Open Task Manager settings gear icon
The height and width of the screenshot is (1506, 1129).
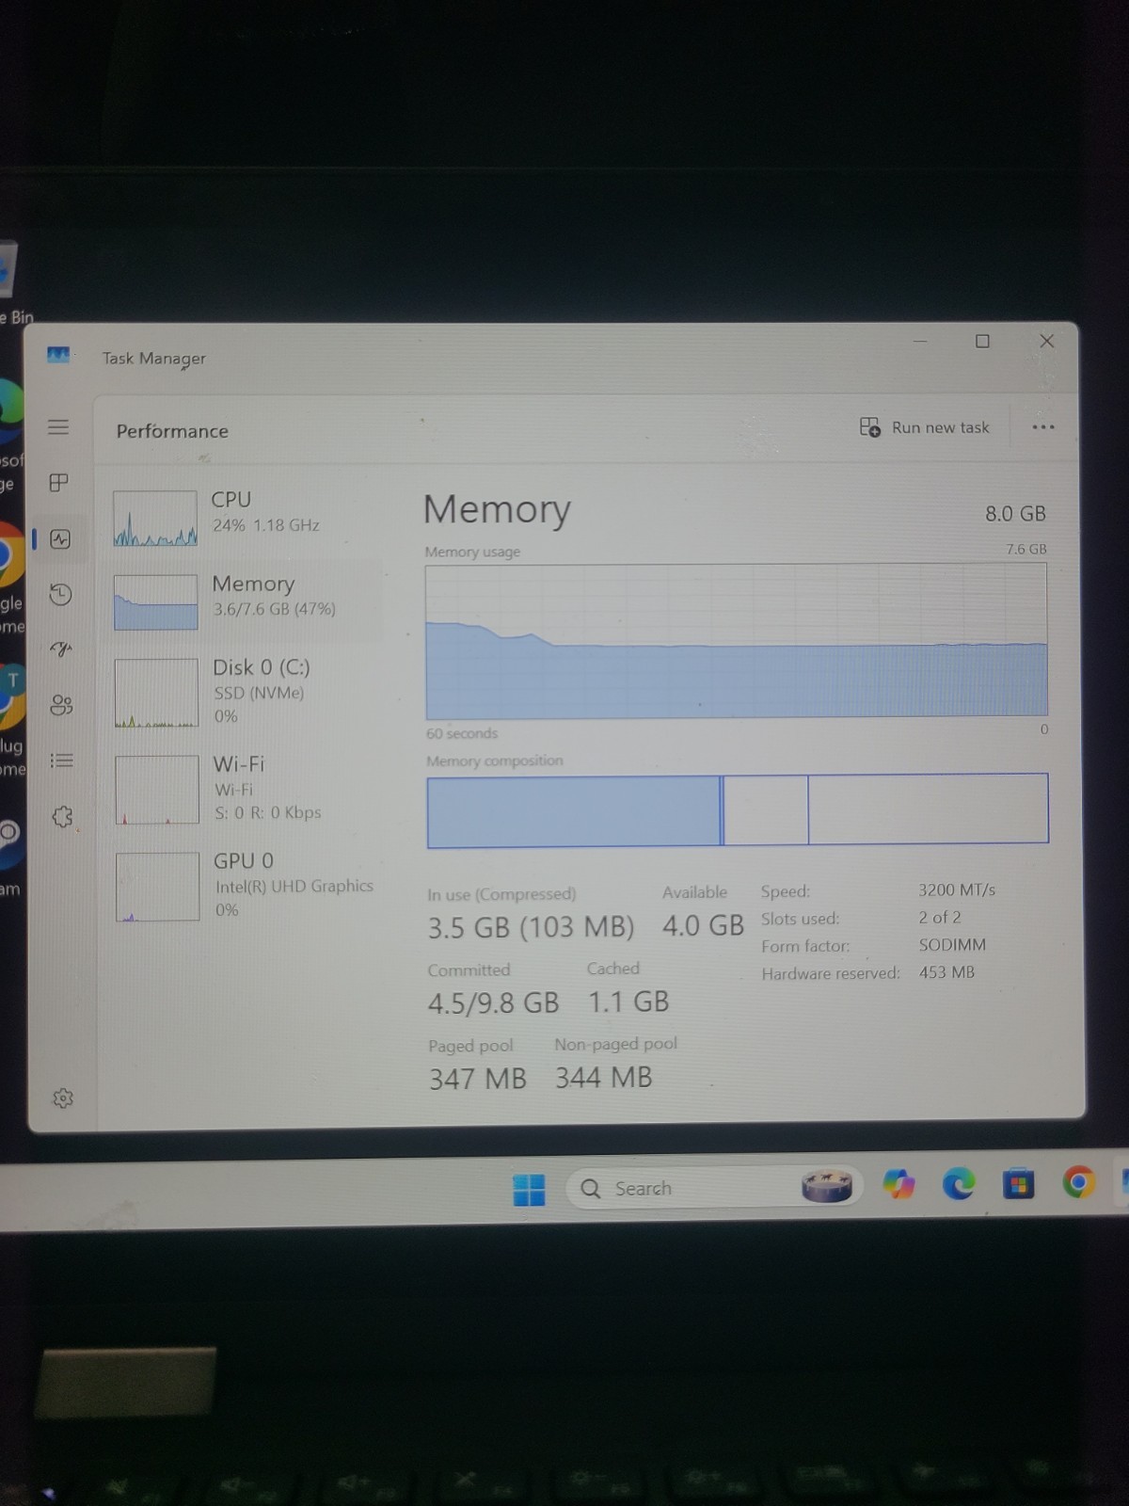tap(63, 1098)
